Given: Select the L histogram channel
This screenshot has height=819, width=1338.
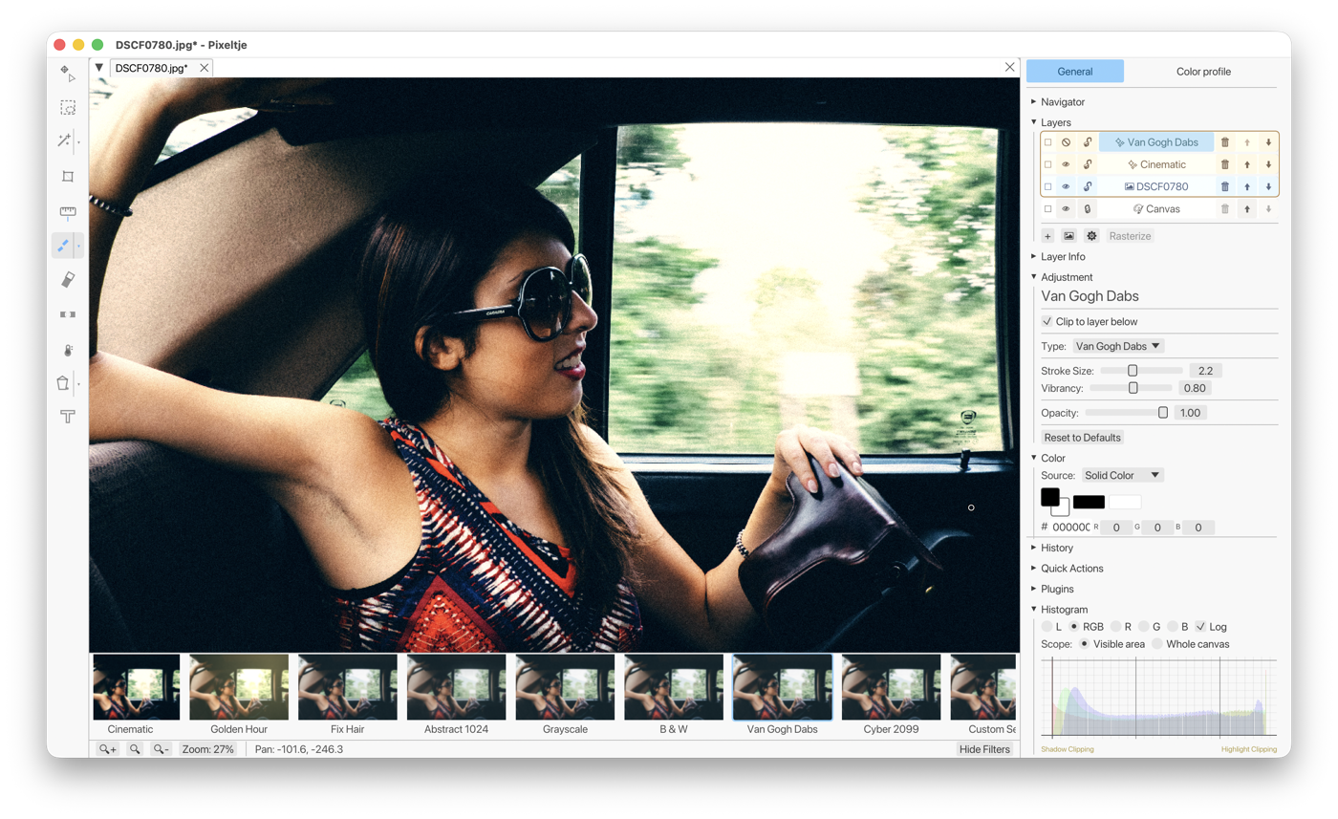Looking at the screenshot, I should [1047, 627].
